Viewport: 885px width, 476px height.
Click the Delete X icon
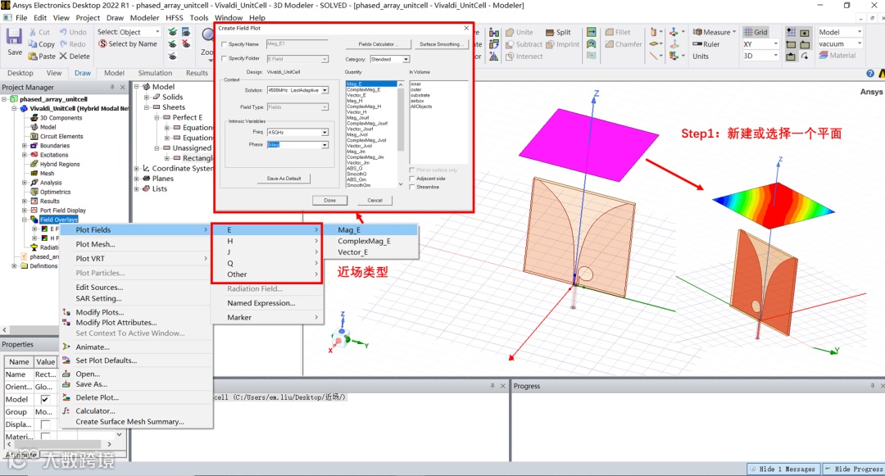tap(63, 56)
